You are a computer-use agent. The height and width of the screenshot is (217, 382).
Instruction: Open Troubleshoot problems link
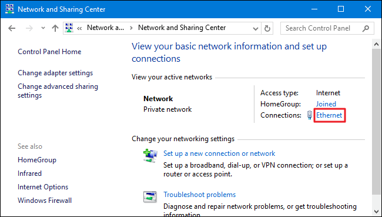pos(200,195)
